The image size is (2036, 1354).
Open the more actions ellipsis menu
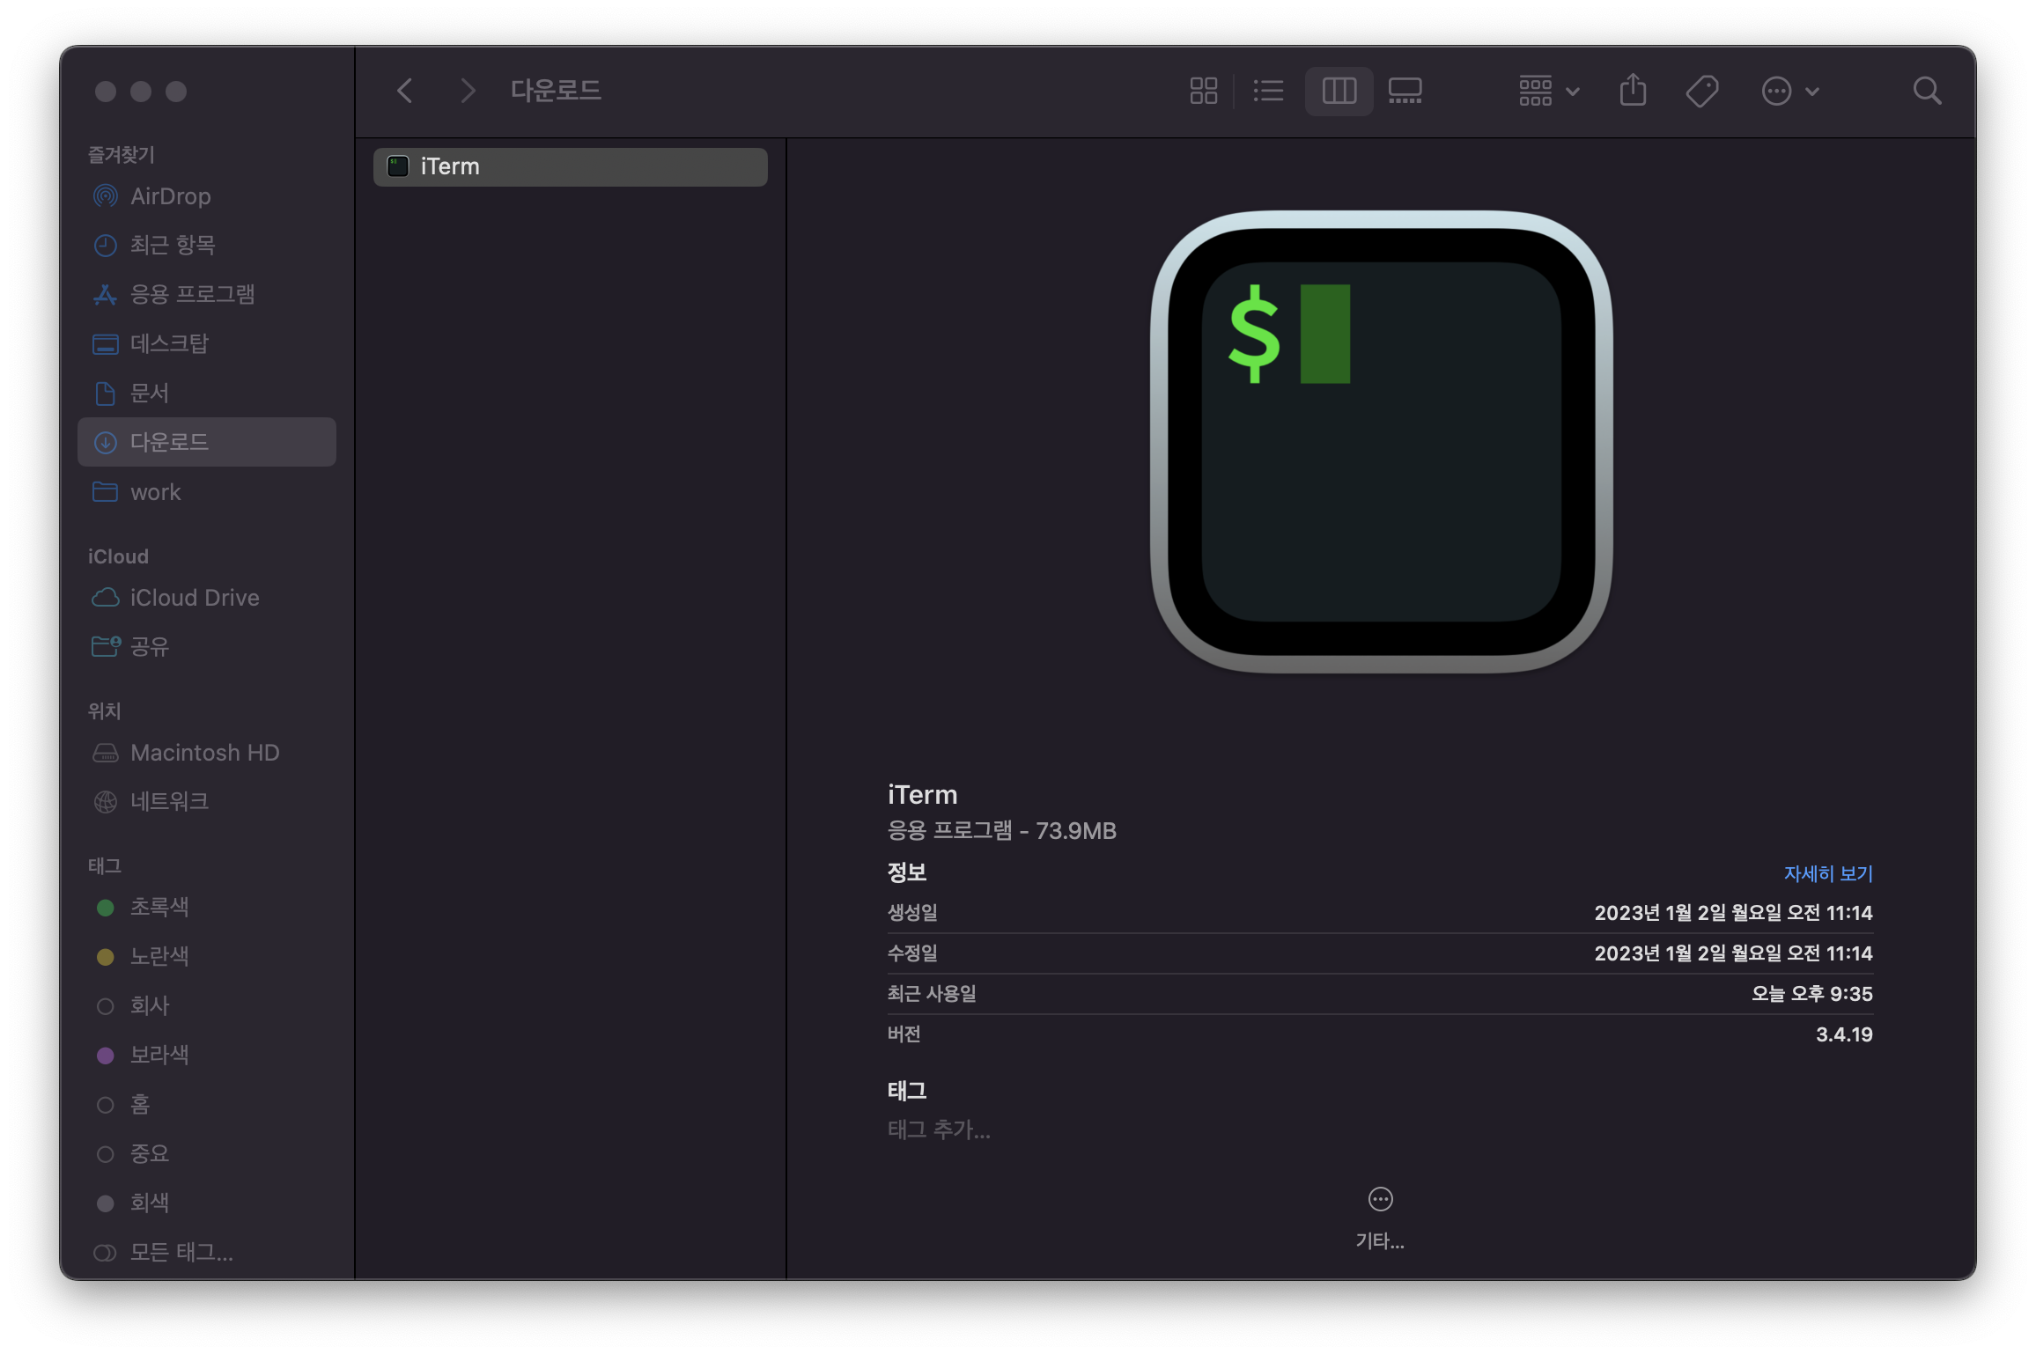[1789, 91]
